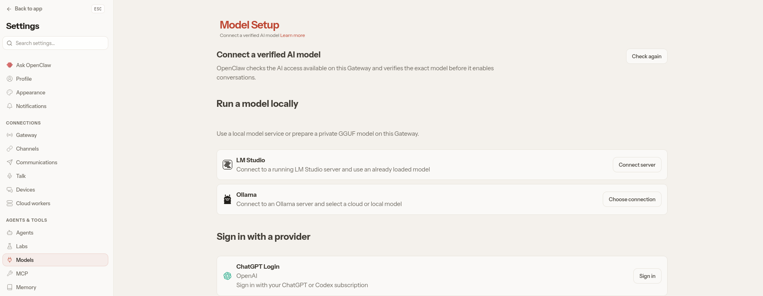The image size is (763, 296).
Task: Click the Ollama llama logo
Action: point(227,199)
